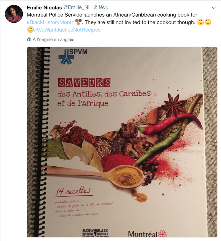
Task: Open the #WeWantJusticeNotRecipes hashtag
Action: click(x=67, y=30)
